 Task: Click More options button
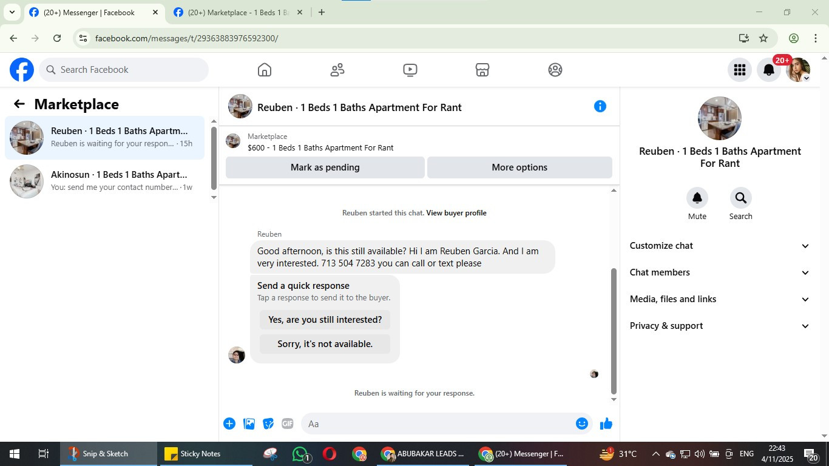(x=519, y=167)
